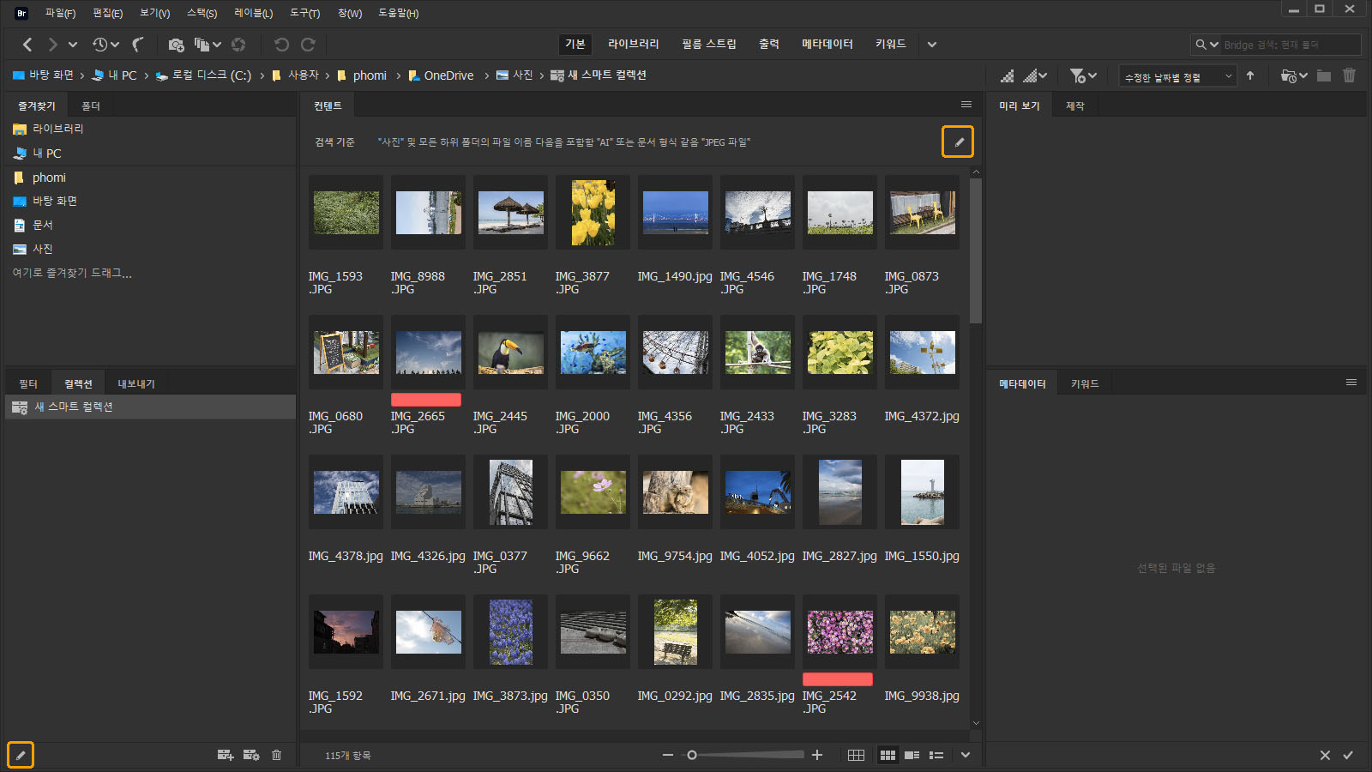The height and width of the screenshot is (772, 1372).
Task: Click the larger thumbnail plus icon
Action: [x=817, y=755]
